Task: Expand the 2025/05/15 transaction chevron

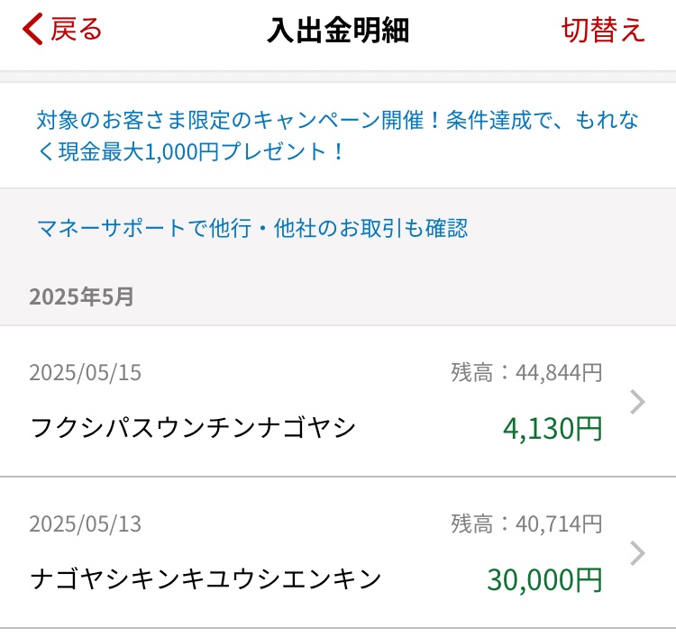Action: coord(637,402)
